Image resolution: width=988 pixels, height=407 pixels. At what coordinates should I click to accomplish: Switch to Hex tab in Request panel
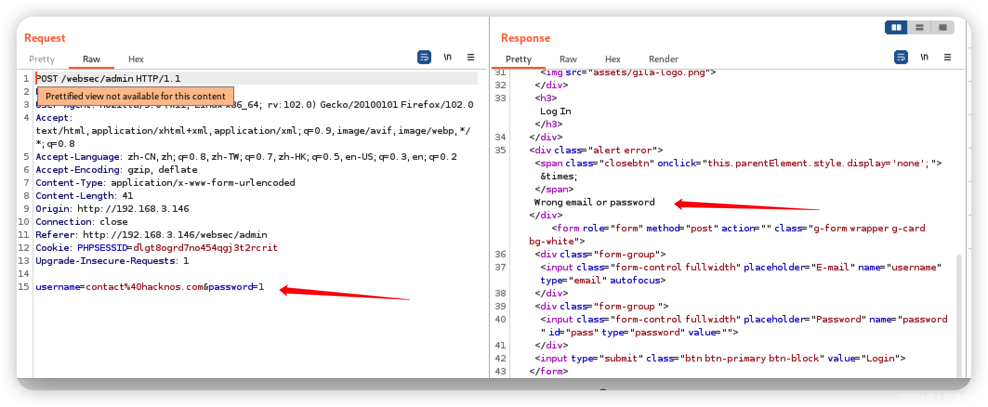point(136,59)
